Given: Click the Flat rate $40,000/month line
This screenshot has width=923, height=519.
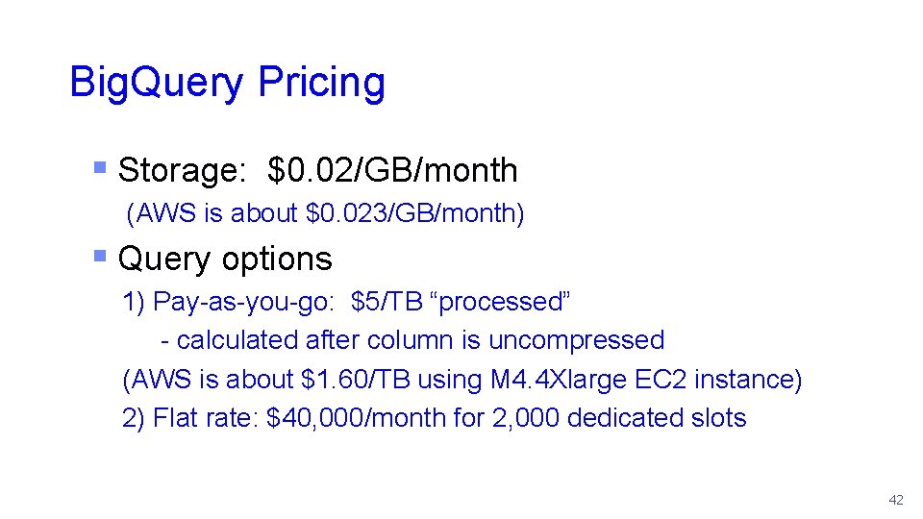Looking at the screenshot, I should pos(434,418).
